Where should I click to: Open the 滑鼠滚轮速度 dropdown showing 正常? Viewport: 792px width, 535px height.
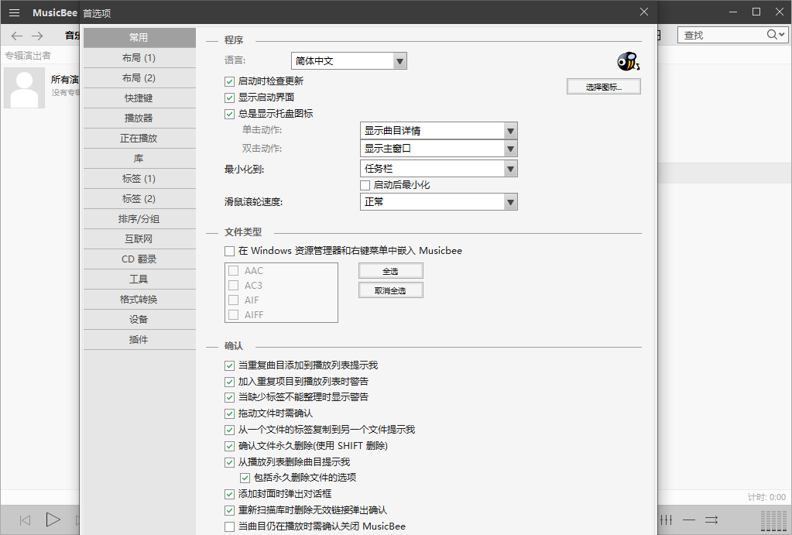click(438, 202)
